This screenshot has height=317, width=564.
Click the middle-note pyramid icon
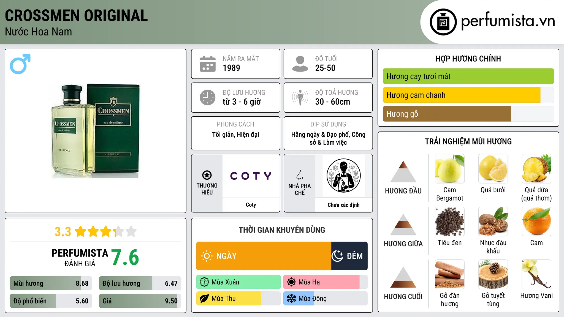[x=403, y=224]
